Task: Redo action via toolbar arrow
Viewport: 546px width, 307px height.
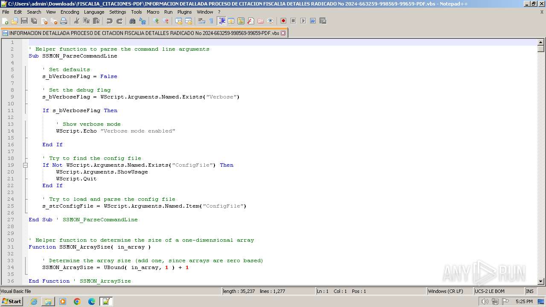Action: tap(119, 21)
